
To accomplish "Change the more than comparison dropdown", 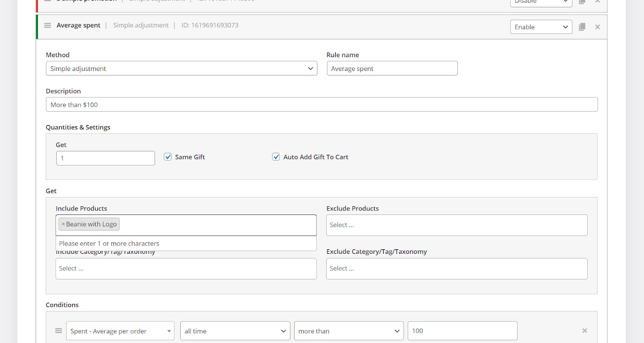I will [349, 331].
